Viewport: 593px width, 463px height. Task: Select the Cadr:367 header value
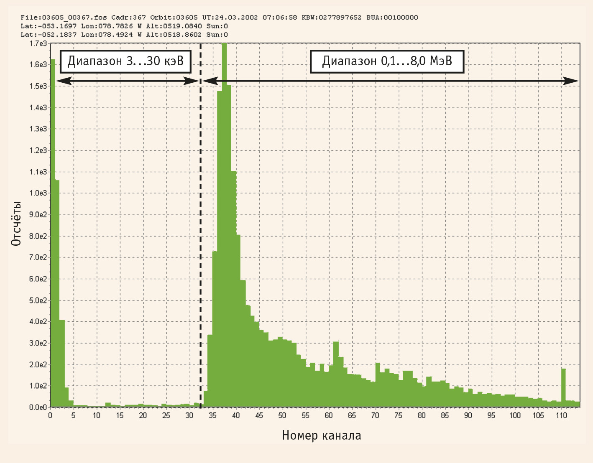pyautogui.click(x=128, y=18)
